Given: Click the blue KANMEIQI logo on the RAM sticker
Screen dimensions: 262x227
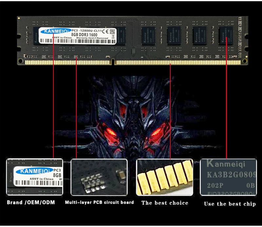Looking at the screenshot, I should coord(56,31).
